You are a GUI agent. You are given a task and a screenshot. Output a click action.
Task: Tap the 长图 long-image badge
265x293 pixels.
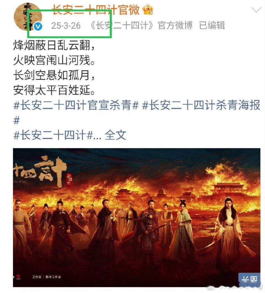point(249,279)
